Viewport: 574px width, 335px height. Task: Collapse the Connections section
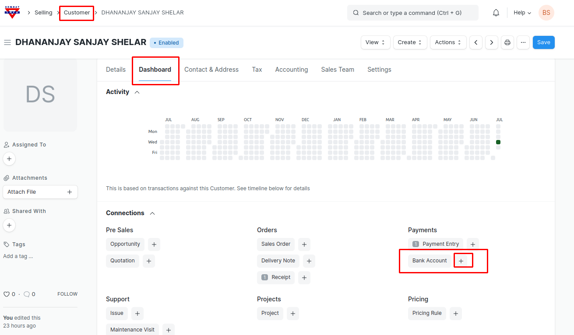(152, 213)
